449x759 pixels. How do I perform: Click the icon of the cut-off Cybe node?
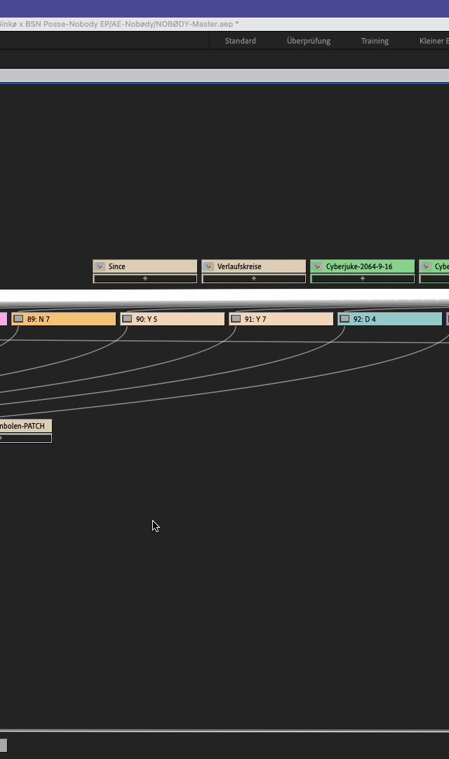click(x=427, y=267)
